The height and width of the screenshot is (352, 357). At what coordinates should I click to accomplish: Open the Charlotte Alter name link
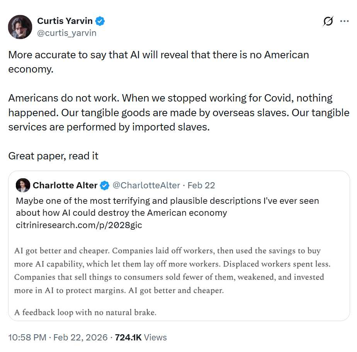65,186
